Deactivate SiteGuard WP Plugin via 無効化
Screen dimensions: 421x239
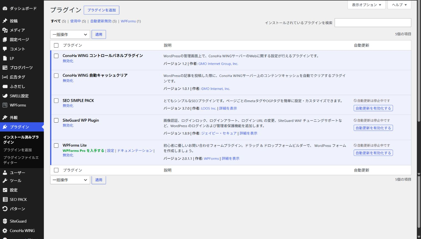pos(68,125)
